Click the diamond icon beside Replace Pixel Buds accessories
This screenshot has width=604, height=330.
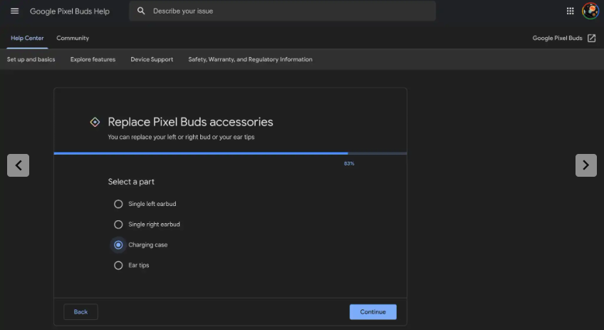(95, 122)
